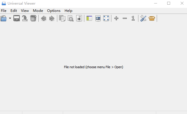Go to next file with right arrow
The width and height of the screenshot is (187, 114).
[x=52, y=19]
